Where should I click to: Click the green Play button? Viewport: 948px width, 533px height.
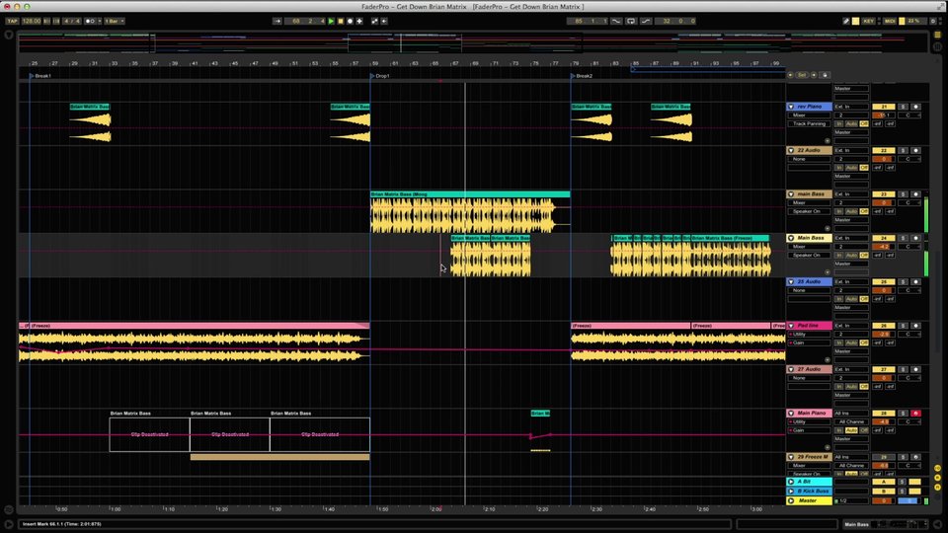(331, 21)
